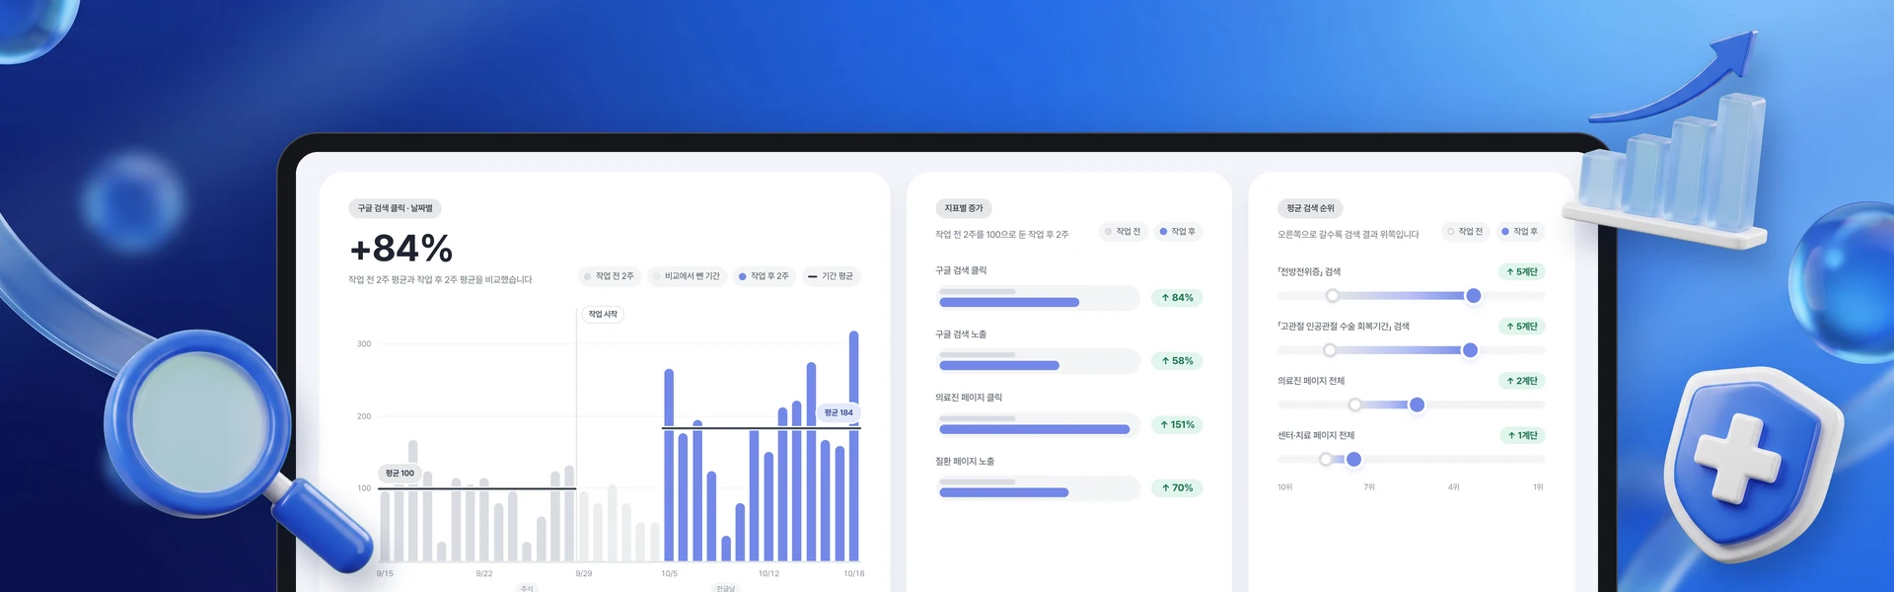Toggle the '작업 전 2주' legend chip
The height and width of the screenshot is (592, 1894).
click(609, 276)
